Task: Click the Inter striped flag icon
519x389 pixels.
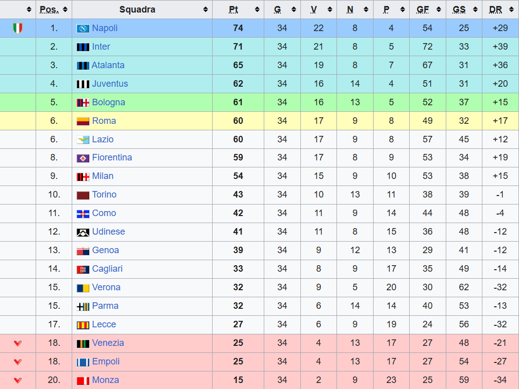Action: pyautogui.click(x=83, y=47)
